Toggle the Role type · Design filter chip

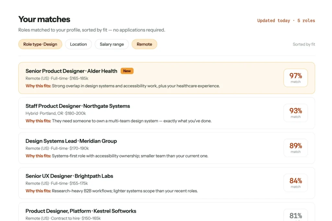click(40, 44)
